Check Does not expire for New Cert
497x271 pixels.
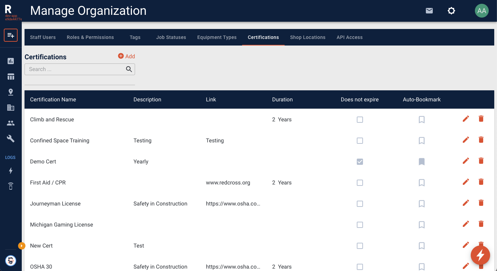click(360, 246)
